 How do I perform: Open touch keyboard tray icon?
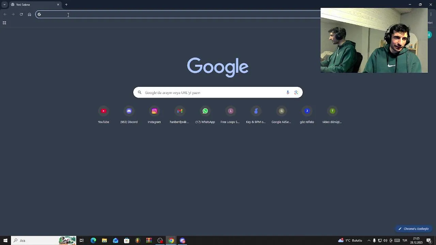click(x=397, y=241)
